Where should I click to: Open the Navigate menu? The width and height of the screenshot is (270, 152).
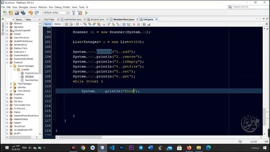pyautogui.click(x=24, y=7)
